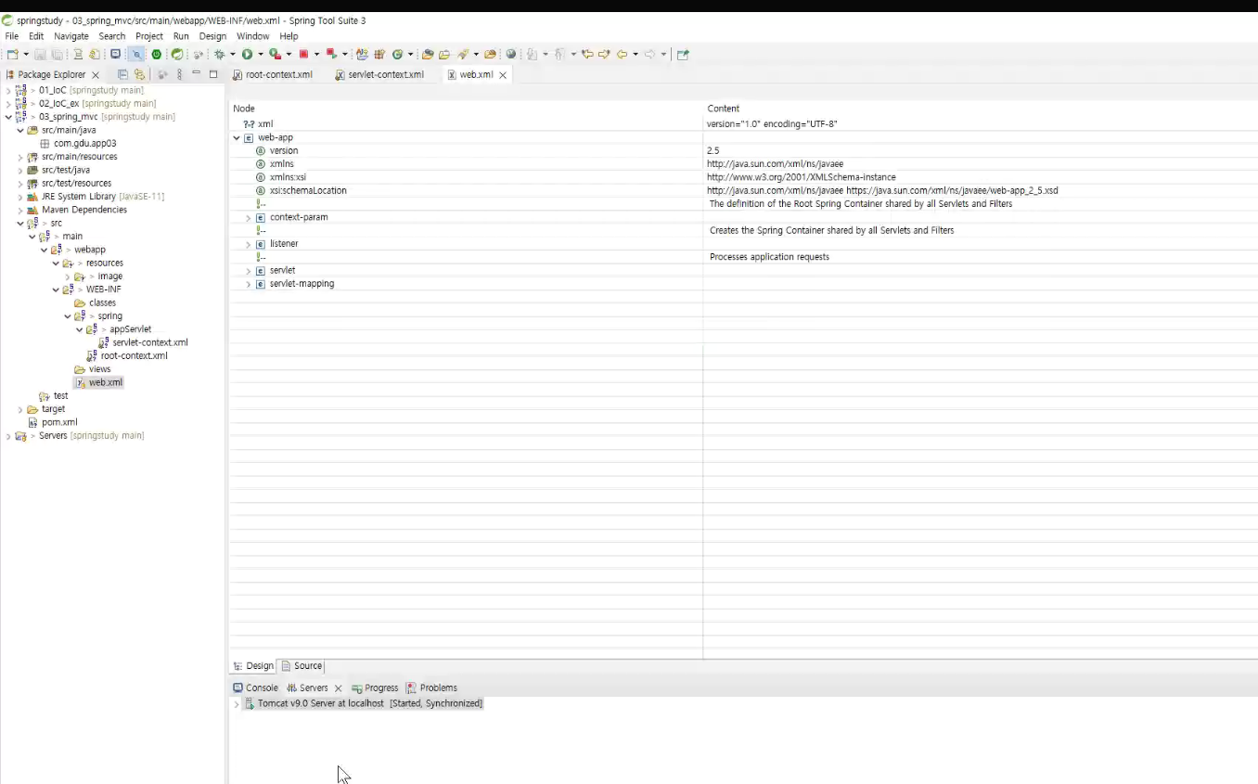Expand the 02_IoC_ex project
The image size is (1258, 784).
(x=8, y=104)
